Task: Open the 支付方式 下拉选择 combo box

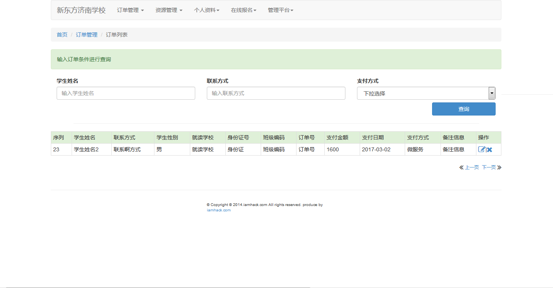Action: click(426, 93)
